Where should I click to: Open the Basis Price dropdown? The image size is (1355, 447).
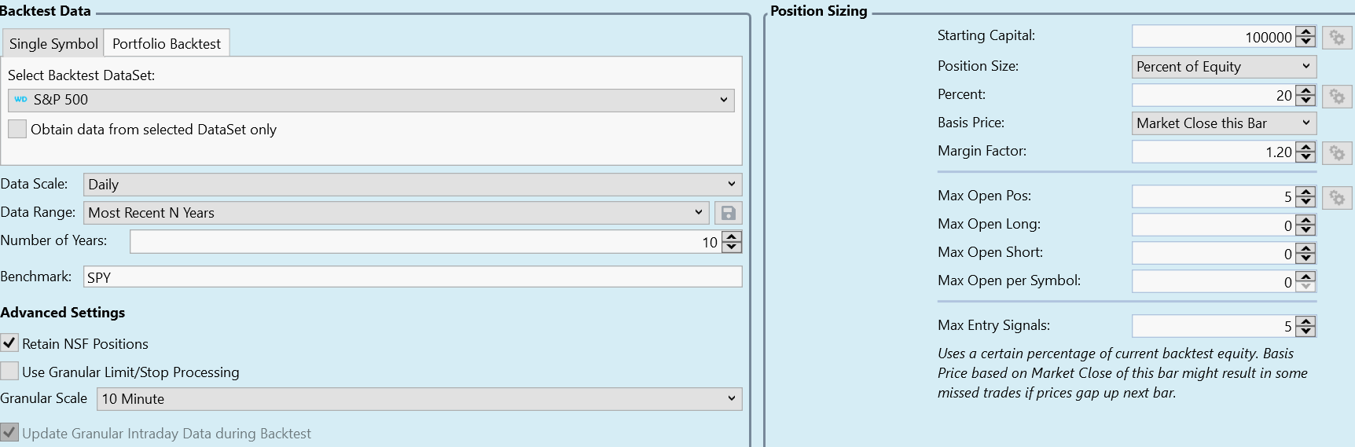(1223, 123)
